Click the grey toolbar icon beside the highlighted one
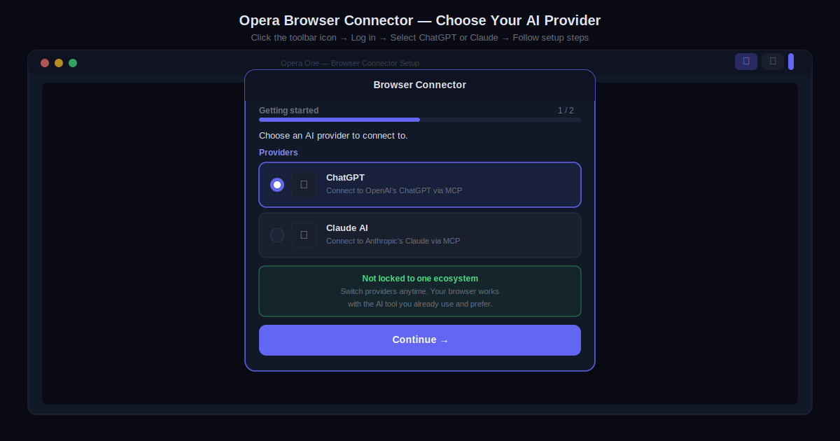Screen dimensions: 840x441 coord(772,62)
